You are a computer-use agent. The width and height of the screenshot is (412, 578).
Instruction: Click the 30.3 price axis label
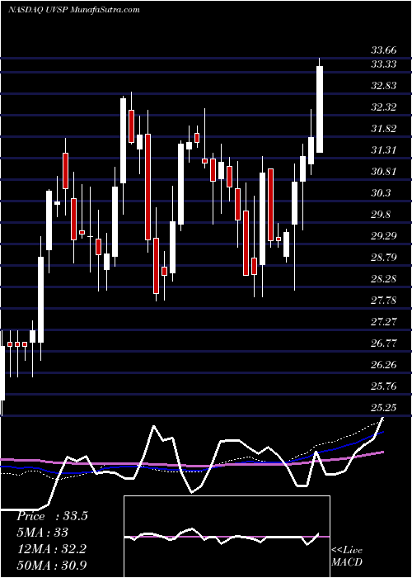pyautogui.click(x=381, y=192)
